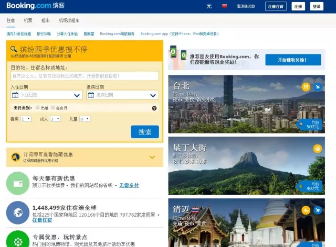The width and height of the screenshot is (336, 247).
Task: Click the 注册住宿 button in header
Action: point(276,6)
